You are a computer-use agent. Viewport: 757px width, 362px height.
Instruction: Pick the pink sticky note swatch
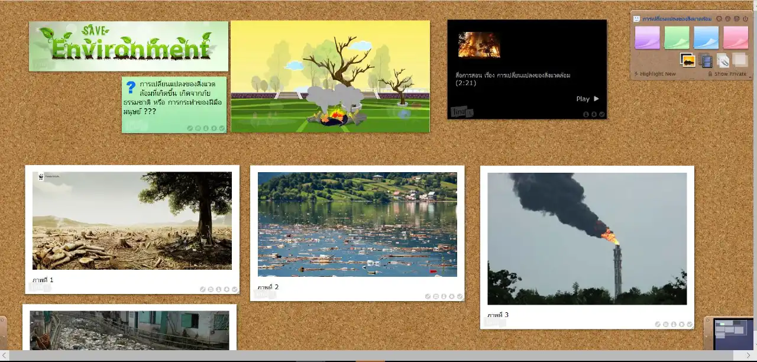click(x=736, y=37)
